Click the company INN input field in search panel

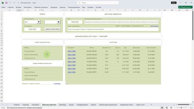point(32,29)
